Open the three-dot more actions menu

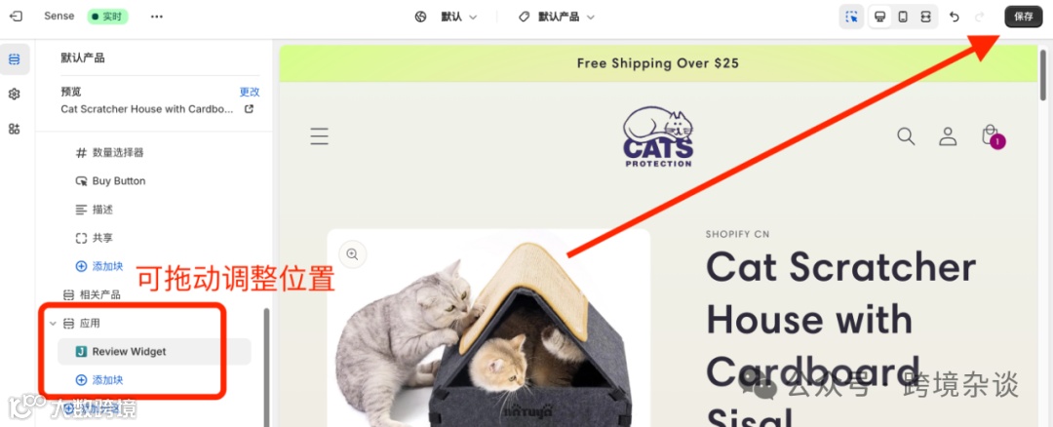(156, 17)
